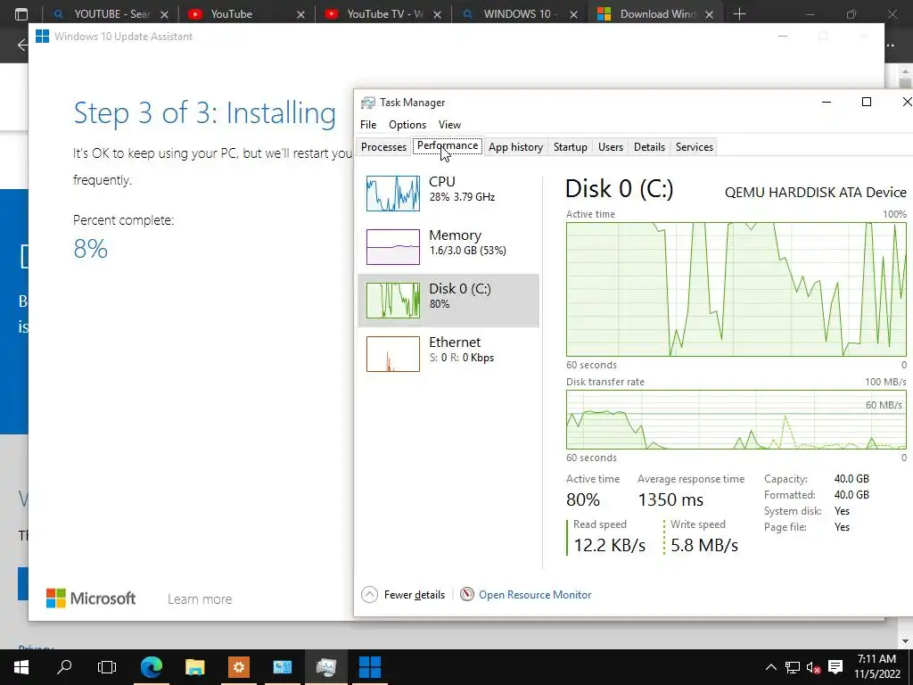Show hidden system tray icons chevron
This screenshot has height=685, width=913.
pos(771,667)
